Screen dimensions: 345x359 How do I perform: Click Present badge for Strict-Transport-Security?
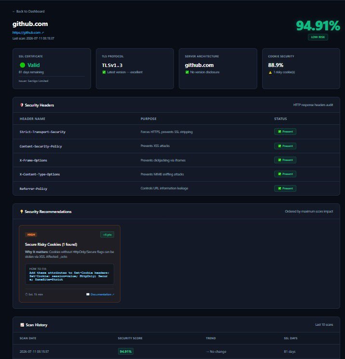pyautogui.click(x=285, y=132)
